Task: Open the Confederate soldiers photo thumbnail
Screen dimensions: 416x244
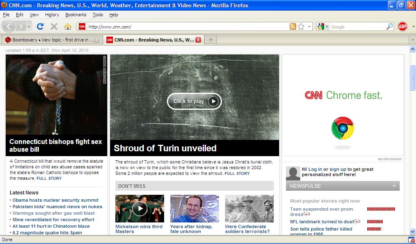Action: pyautogui.click(x=249, y=209)
